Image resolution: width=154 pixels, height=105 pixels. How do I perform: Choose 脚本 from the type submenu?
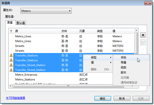pos(131,72)
